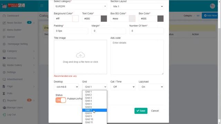Select Grid 10 in the dropdown list

tap(95, 119)
